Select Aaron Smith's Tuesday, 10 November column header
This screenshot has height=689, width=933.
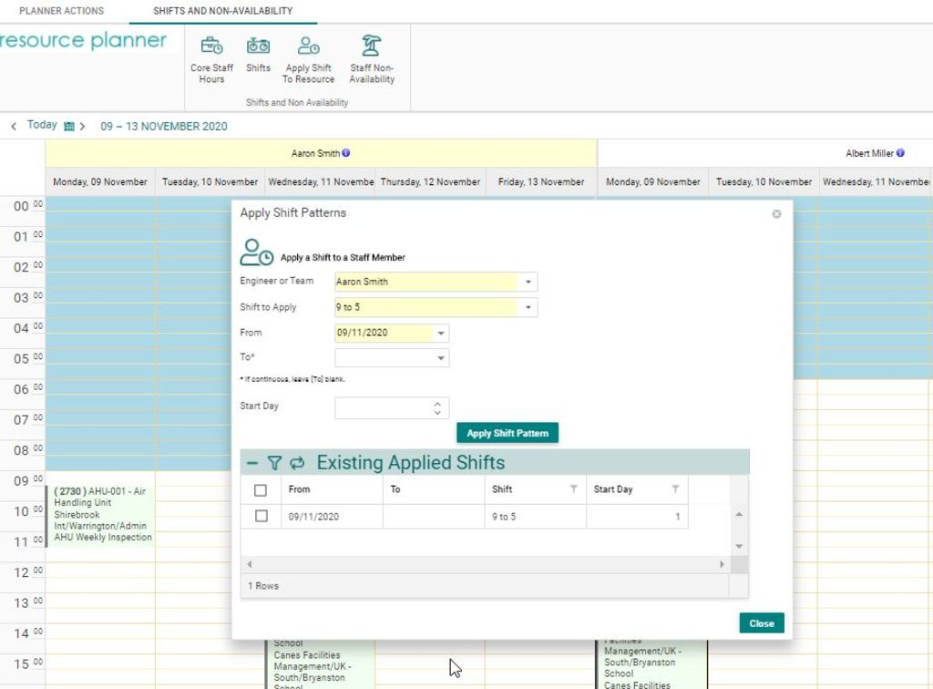click(x=210, y=182)
